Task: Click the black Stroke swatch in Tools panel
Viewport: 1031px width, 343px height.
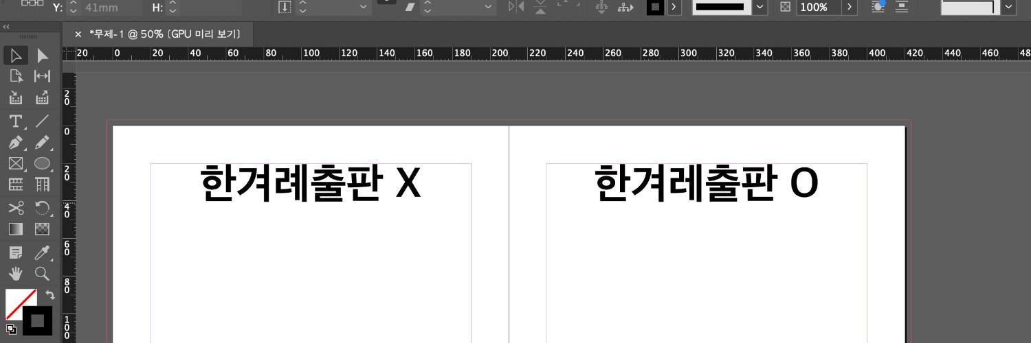Action: click(x=37, y=320)
